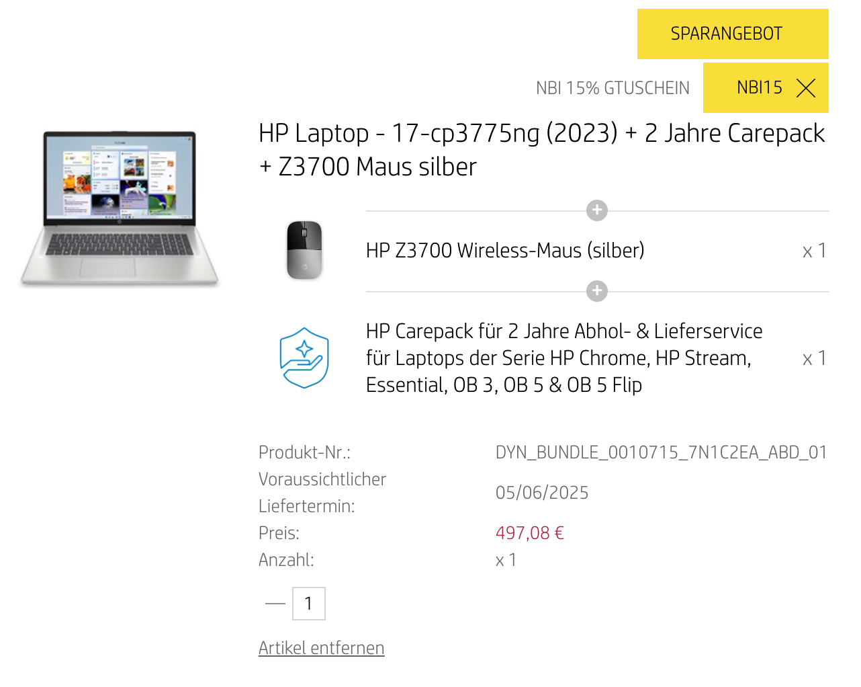Open HP Laptop 17-cp3775ng bundle title
The width and height of the screenshot is (861, 687).
pyautogui.click(x=541, y=150)
